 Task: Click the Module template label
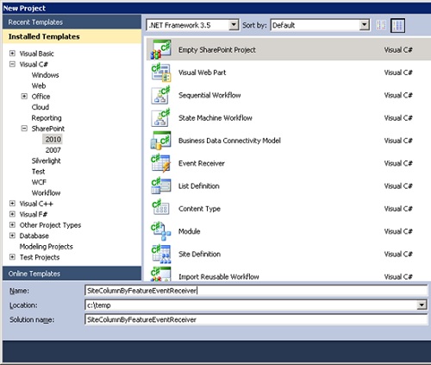pos(189,231)
